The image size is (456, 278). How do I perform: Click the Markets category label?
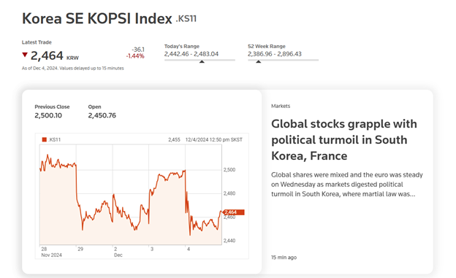tap(281, 106)
